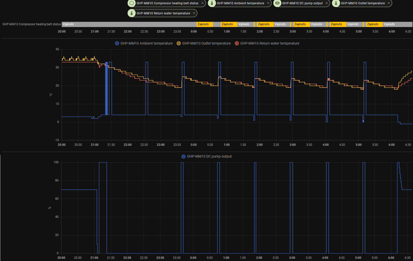Click the 21:00 label under the status timeline
This screenshot has height=261, width=413.
coord(95,31)
